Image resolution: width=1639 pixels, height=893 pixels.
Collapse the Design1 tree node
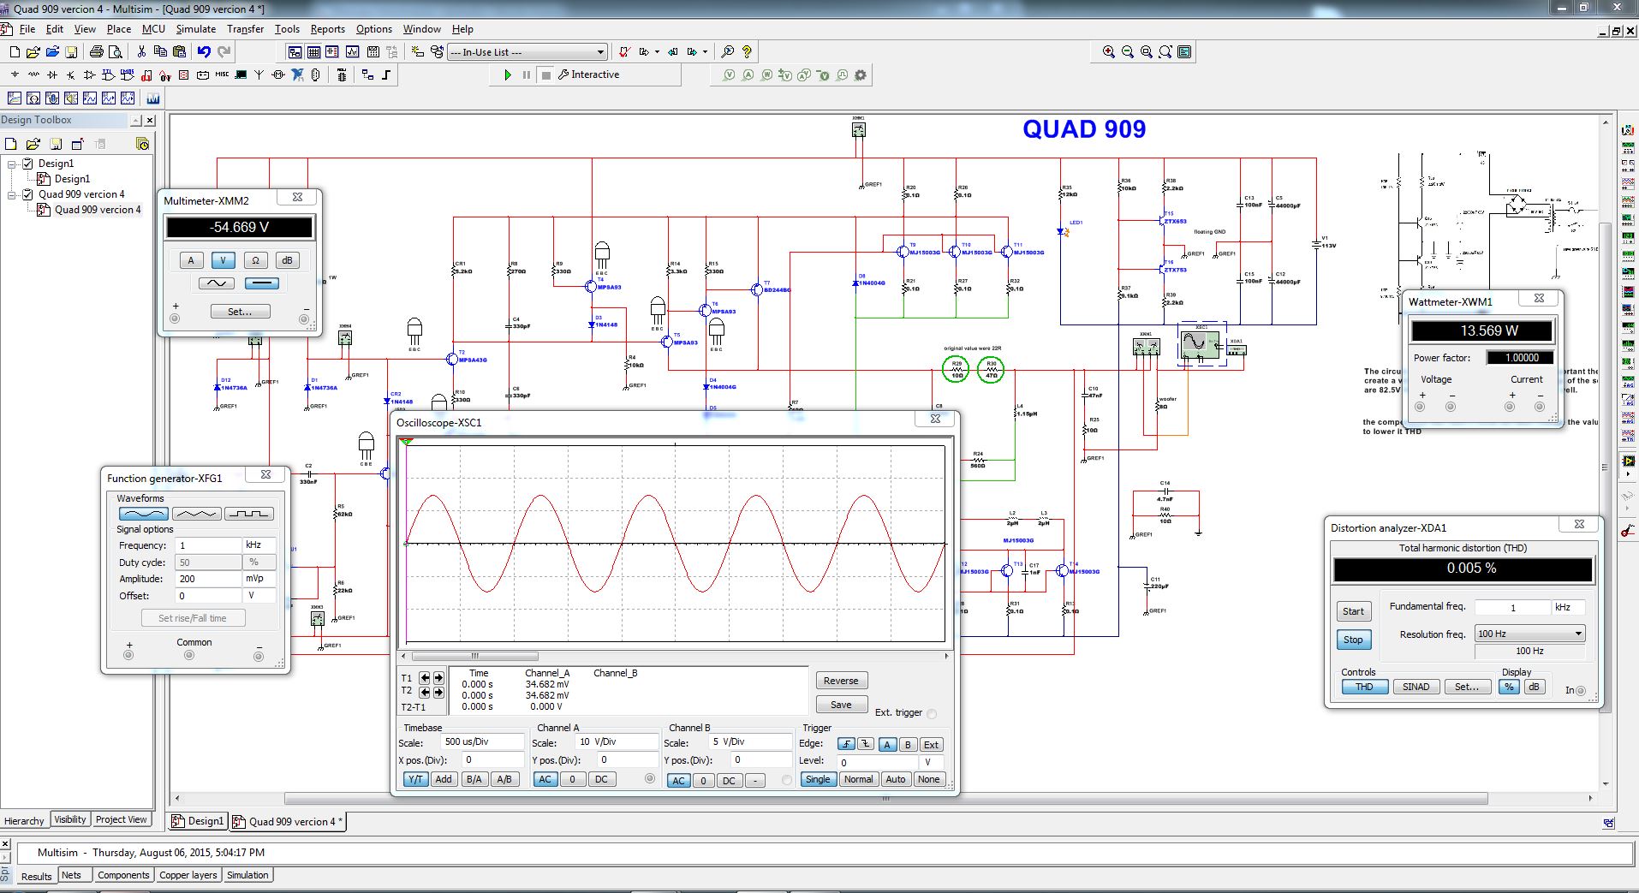click(12, 164)
